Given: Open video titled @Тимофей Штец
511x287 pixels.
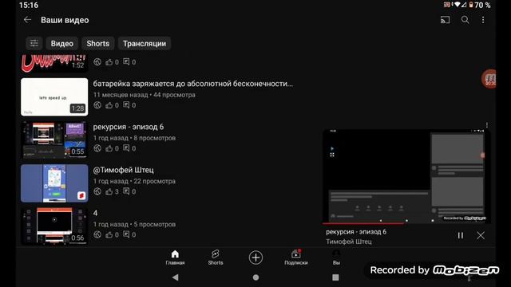Looking at the screenshot, I should [x=123, y=170].
